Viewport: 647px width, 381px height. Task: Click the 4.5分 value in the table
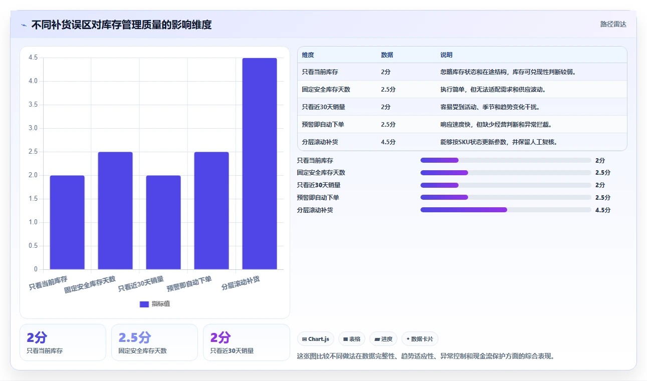(x=388, y=142)
